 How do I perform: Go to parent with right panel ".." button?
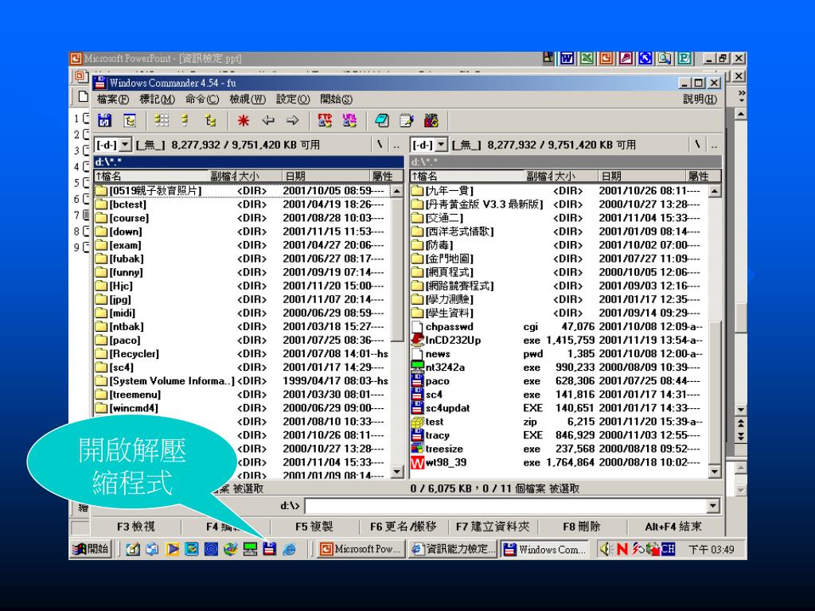click(714, 145)
